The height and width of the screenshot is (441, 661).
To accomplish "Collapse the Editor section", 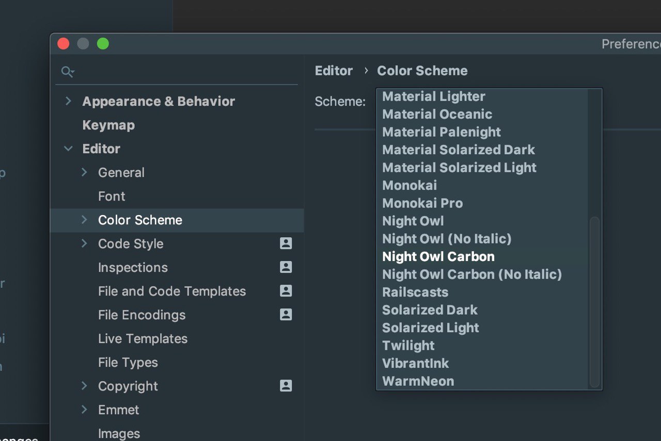I will click(x=68, y=149).
